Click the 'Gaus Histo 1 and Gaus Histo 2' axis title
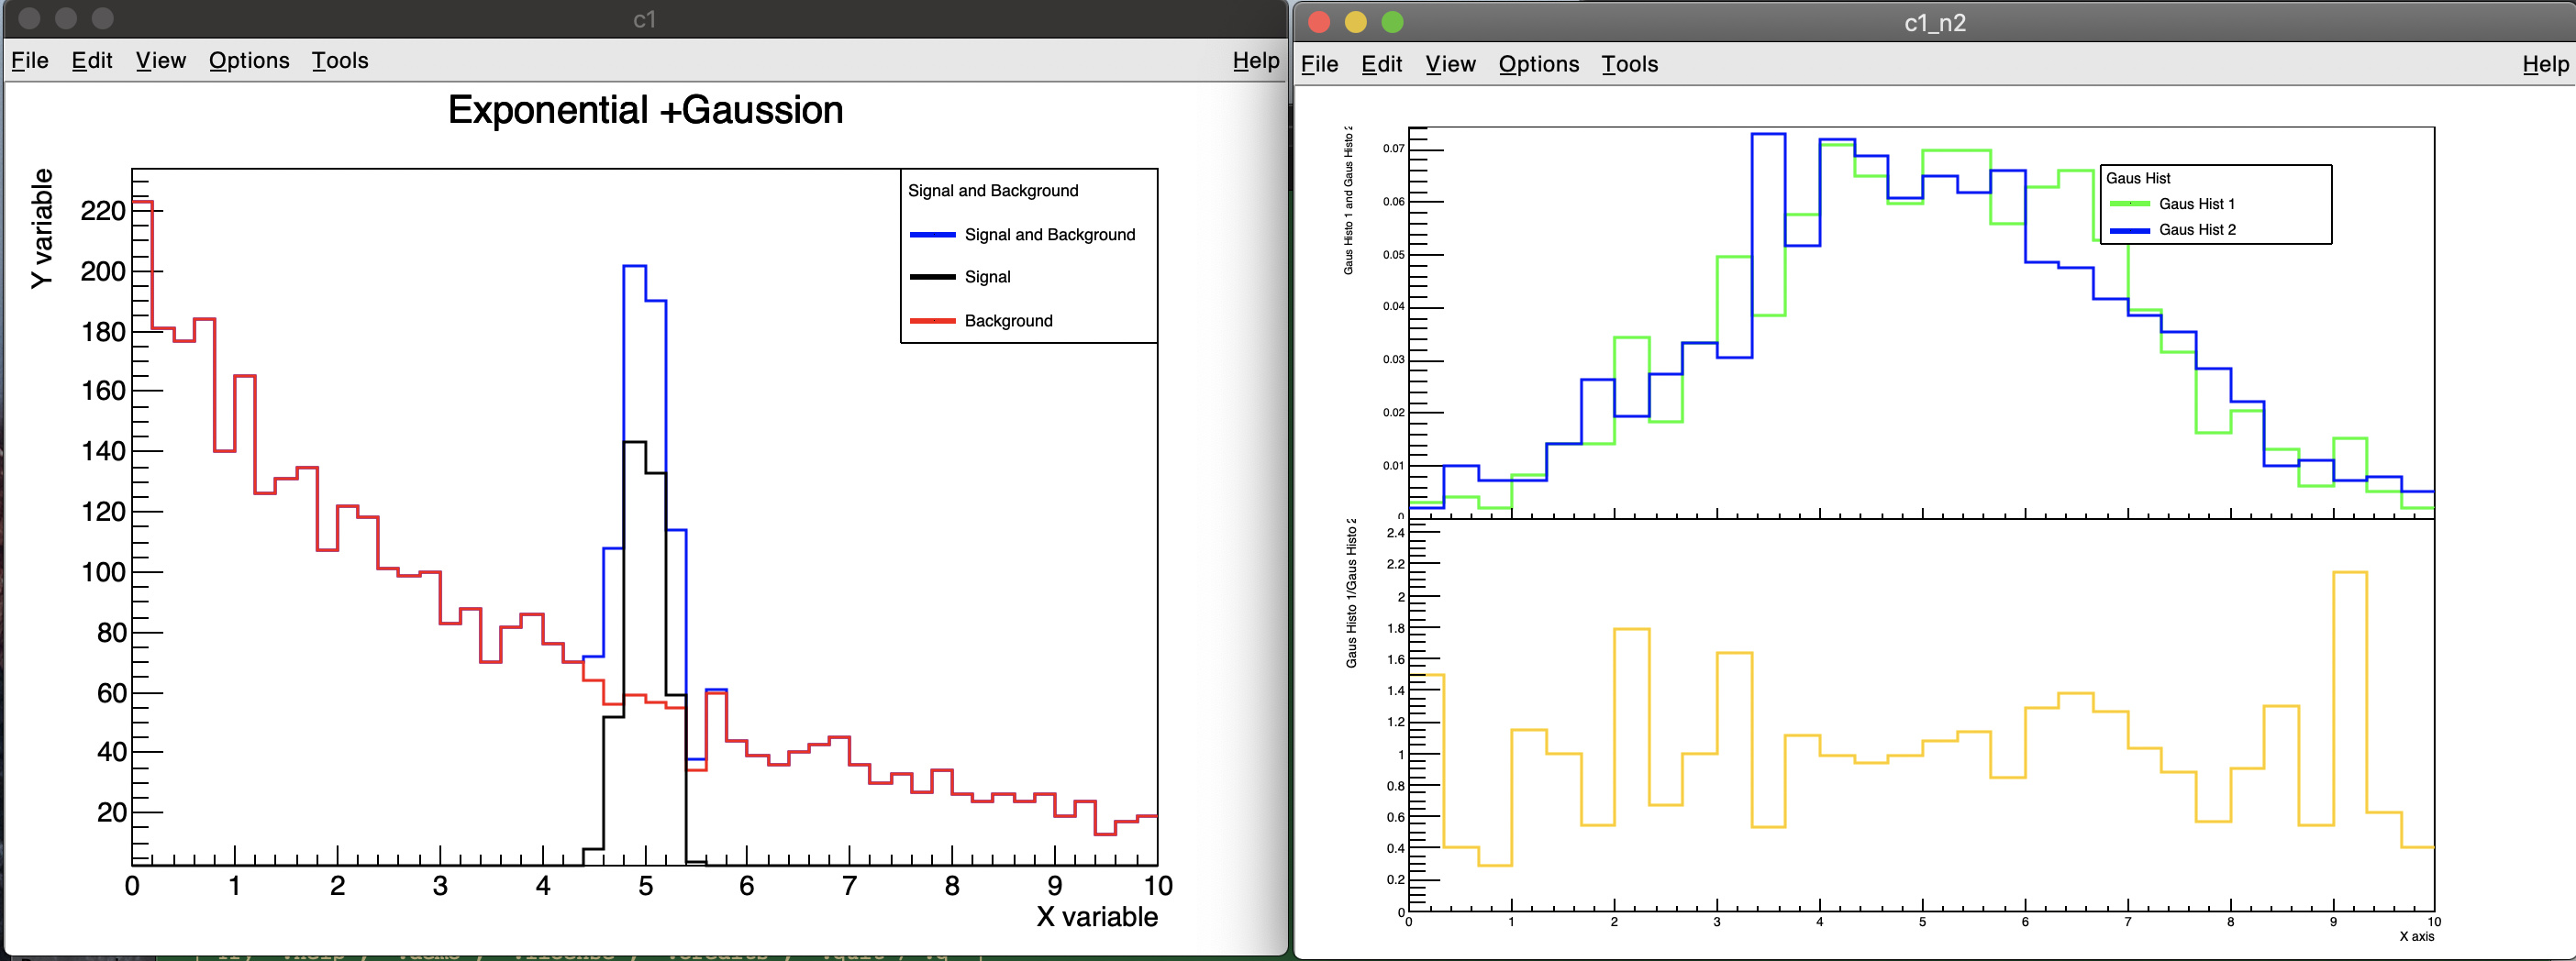2576x961 pixels. pyautogui.click(x=1348, y=200)
